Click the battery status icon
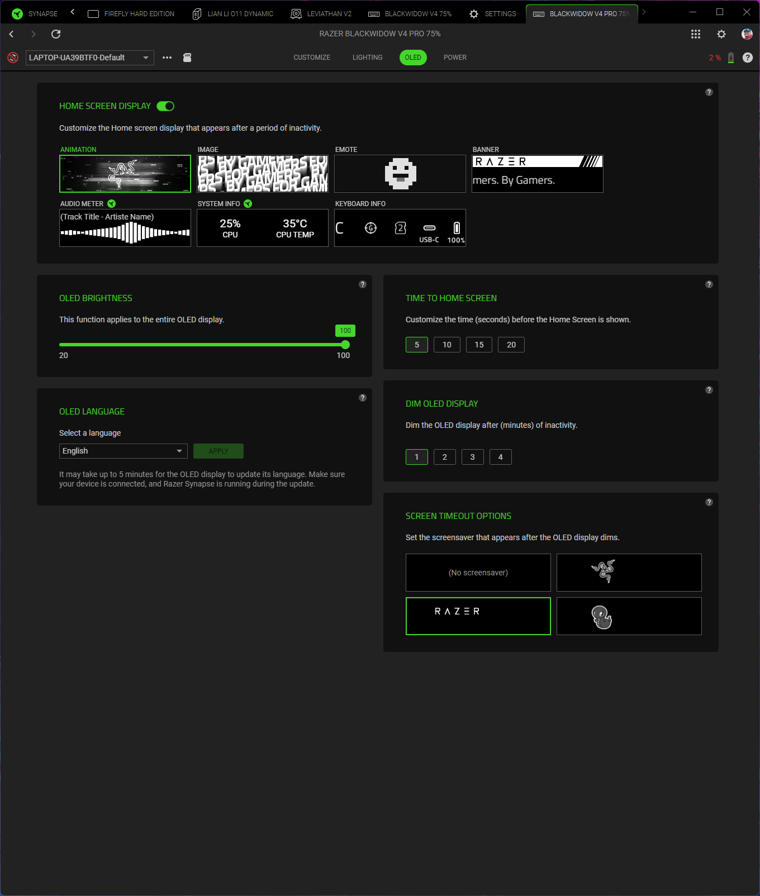The image size is (760, 896). (x=731, y=58)
